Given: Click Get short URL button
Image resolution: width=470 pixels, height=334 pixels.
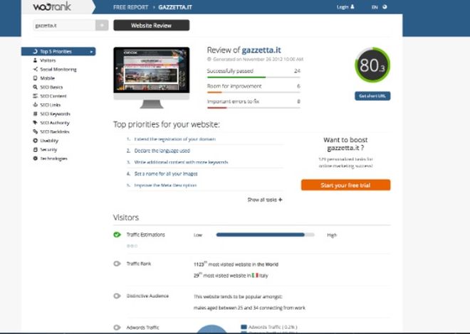Looking at the screenshot, I should pos(372,96).
